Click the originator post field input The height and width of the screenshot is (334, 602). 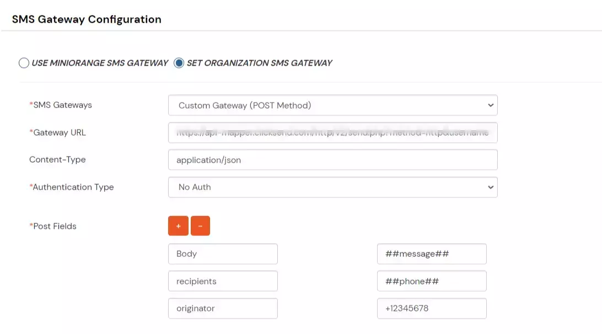coord(223,308)
